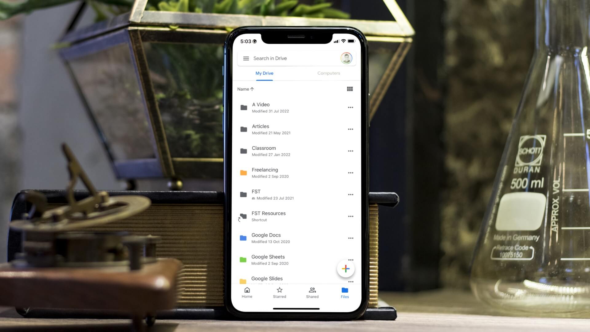Expand options for Freelancing folder

[350, 173]
